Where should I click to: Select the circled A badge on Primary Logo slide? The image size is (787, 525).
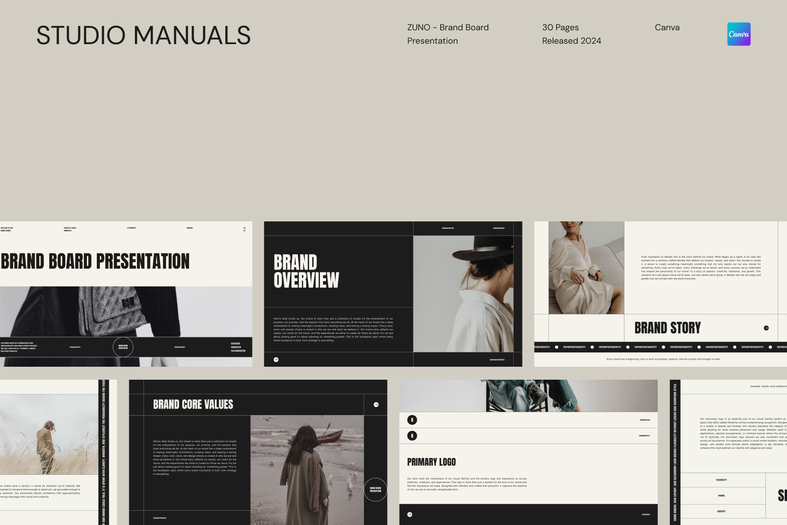[412, 420]
